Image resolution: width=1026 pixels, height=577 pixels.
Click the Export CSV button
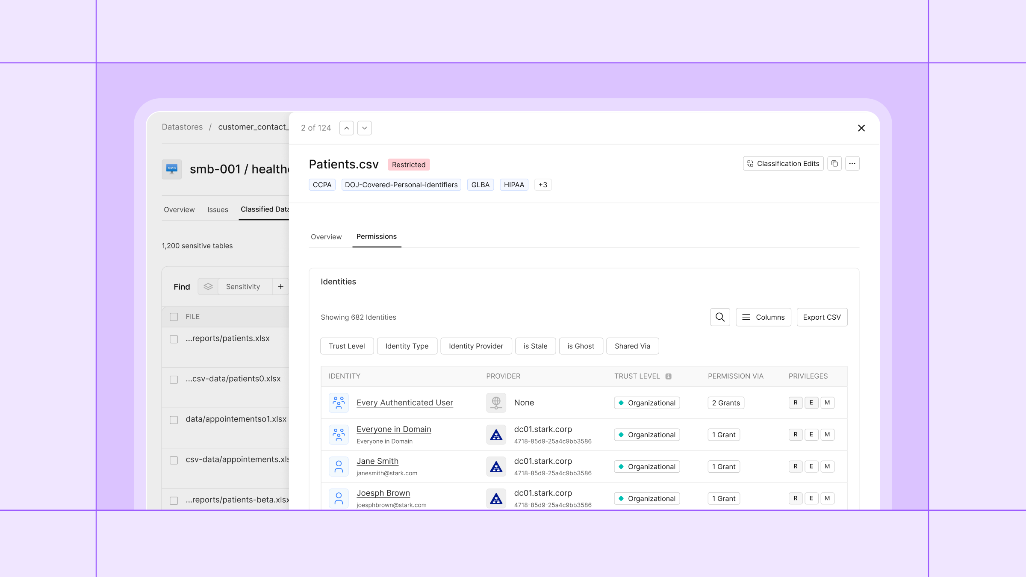pos(822,317)
